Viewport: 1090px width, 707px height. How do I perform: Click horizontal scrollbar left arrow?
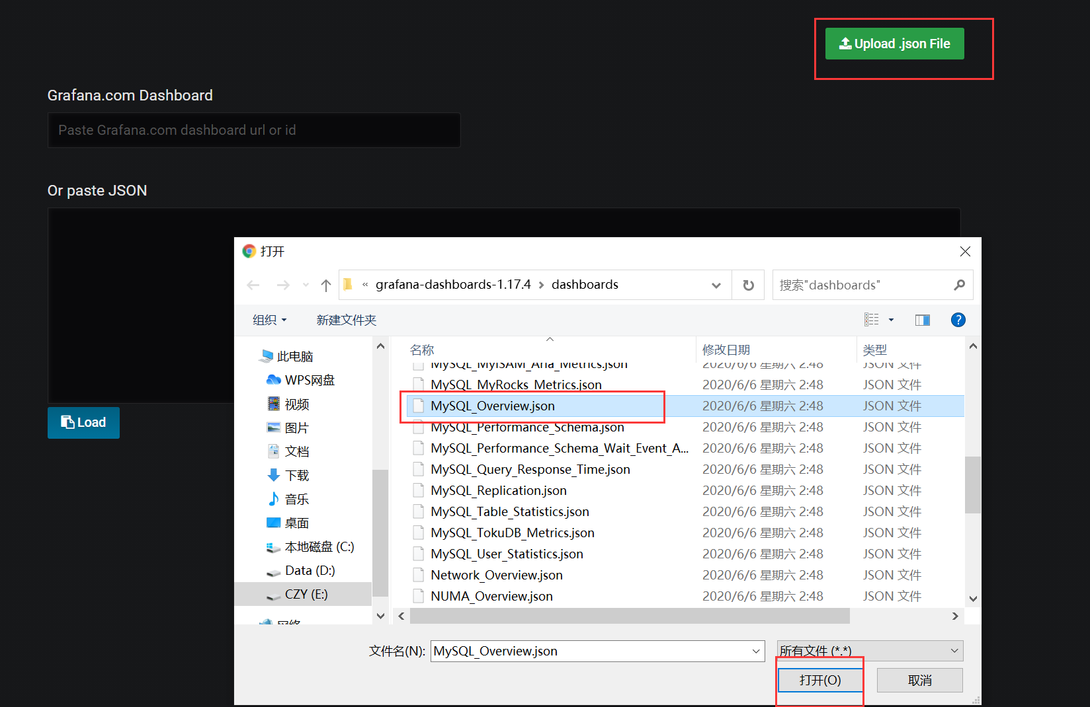click(401, 616)
